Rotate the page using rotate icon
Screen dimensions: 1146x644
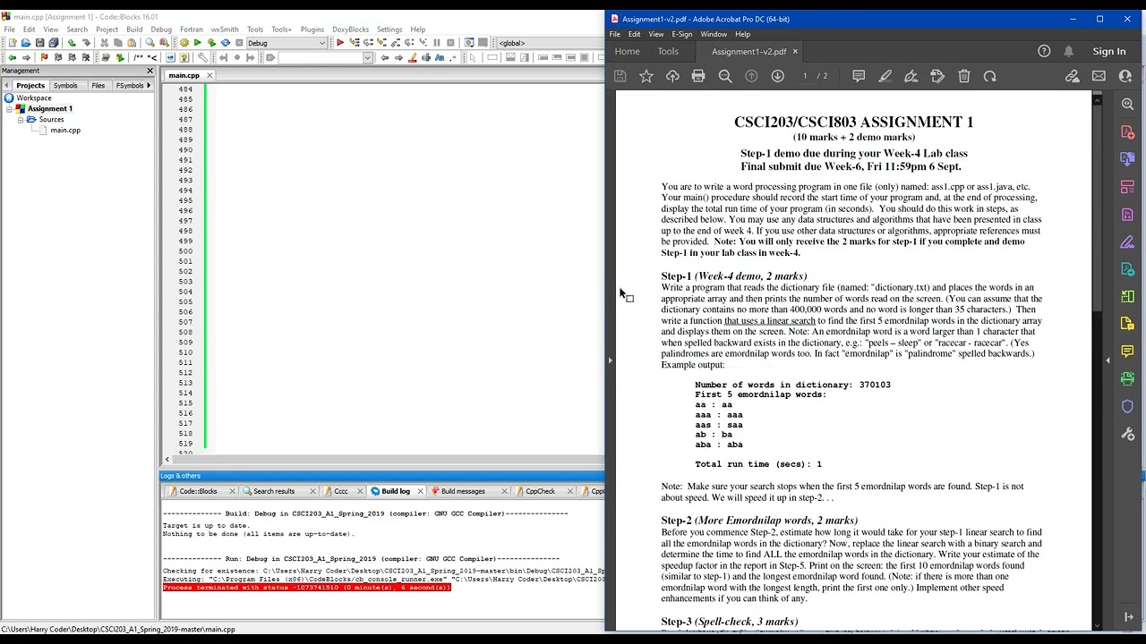pos(990,77)
